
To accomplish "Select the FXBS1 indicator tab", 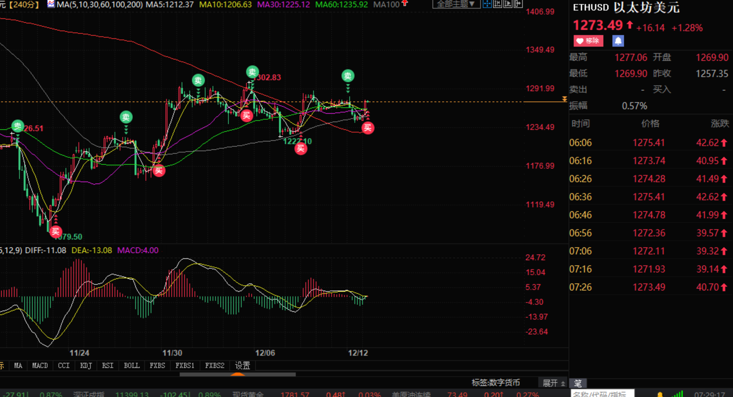I will tap(185, 366).
